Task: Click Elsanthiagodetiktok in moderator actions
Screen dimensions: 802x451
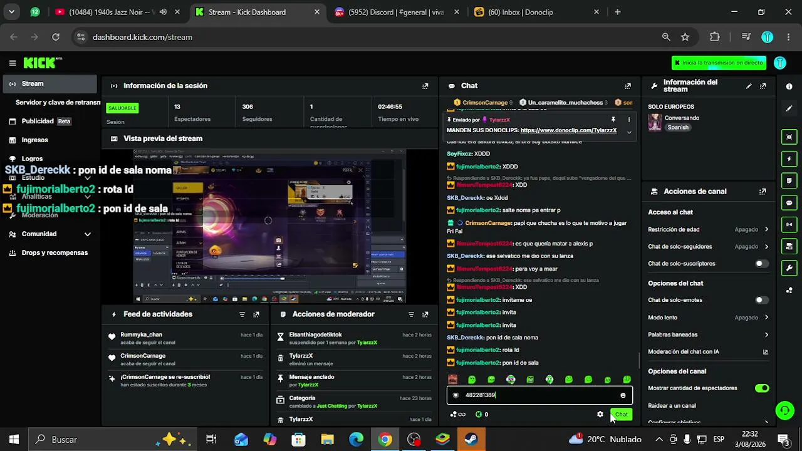Action: 316,335
